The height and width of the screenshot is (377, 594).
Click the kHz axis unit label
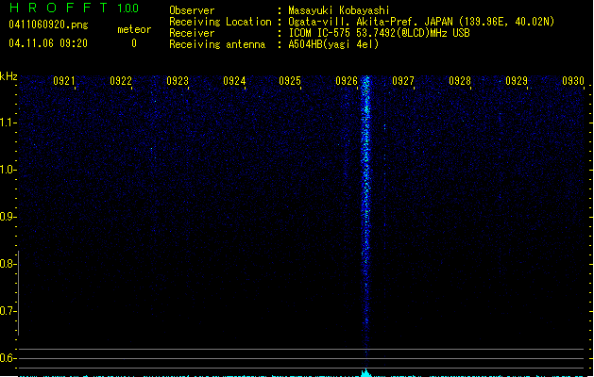tap(8, 76)
